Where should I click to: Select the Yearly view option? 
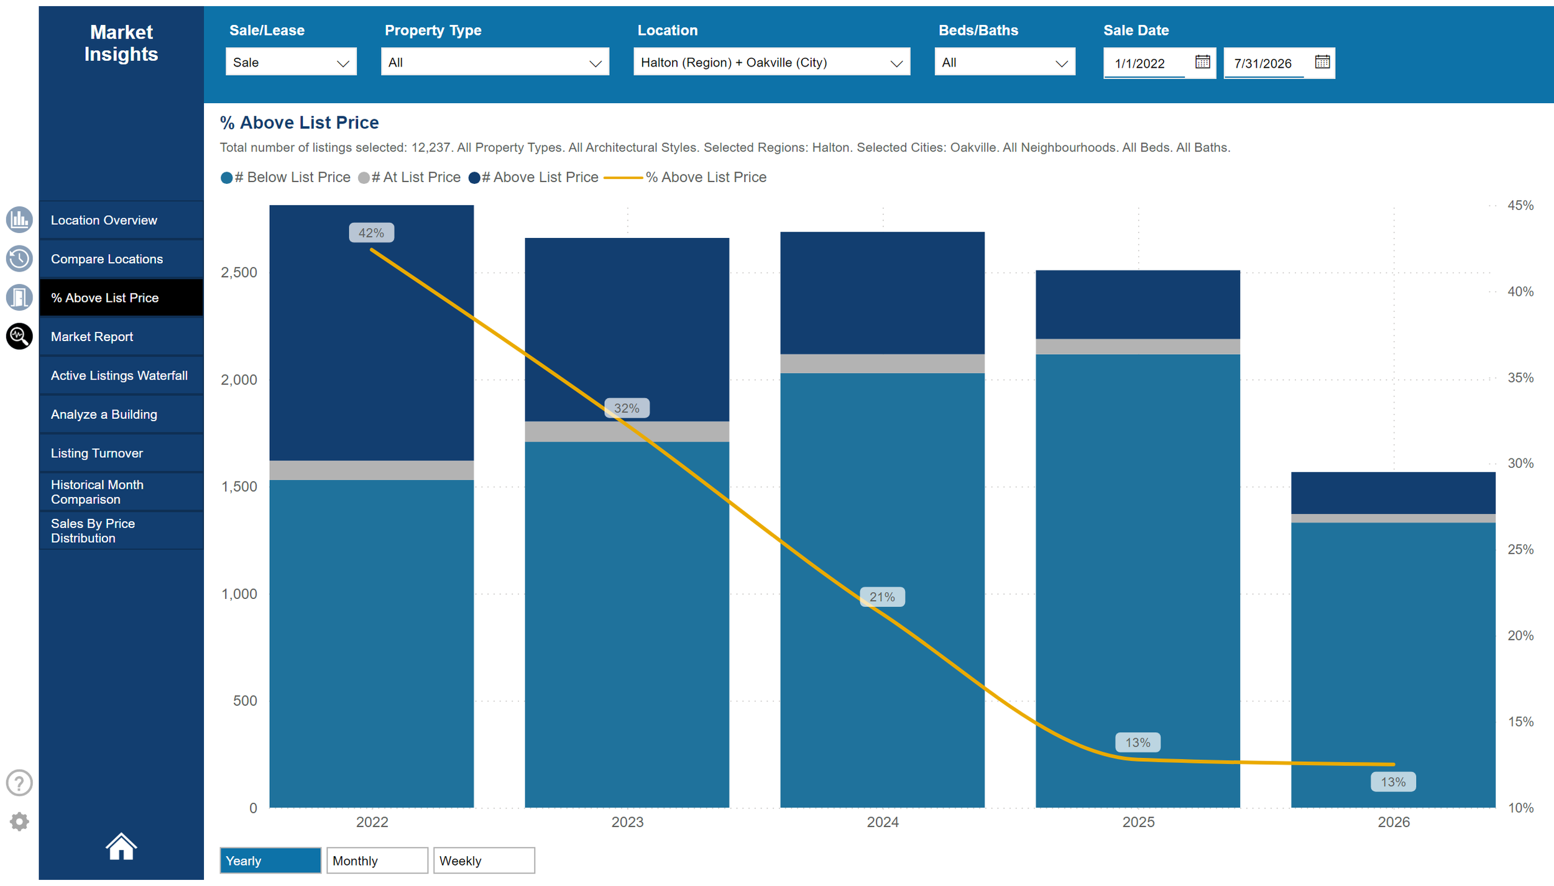point(270,861)
